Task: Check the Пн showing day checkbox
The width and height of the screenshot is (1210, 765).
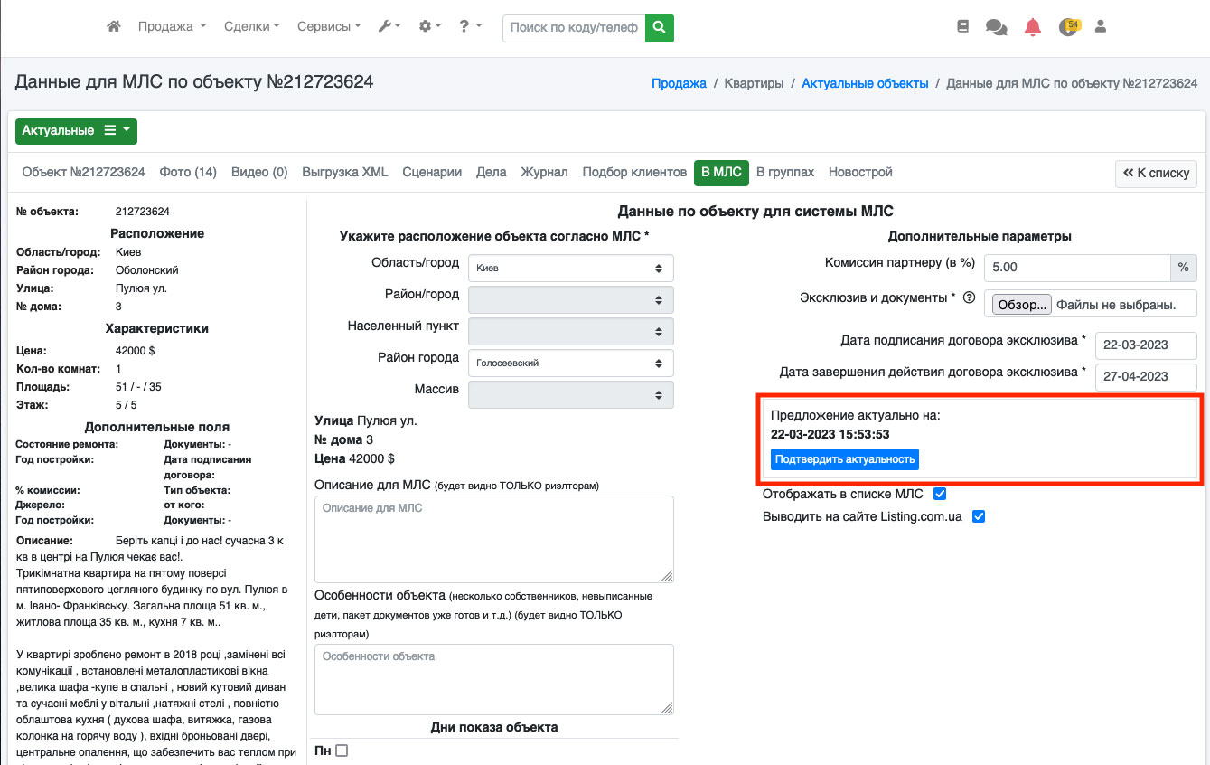Action: tap(342, 751)
